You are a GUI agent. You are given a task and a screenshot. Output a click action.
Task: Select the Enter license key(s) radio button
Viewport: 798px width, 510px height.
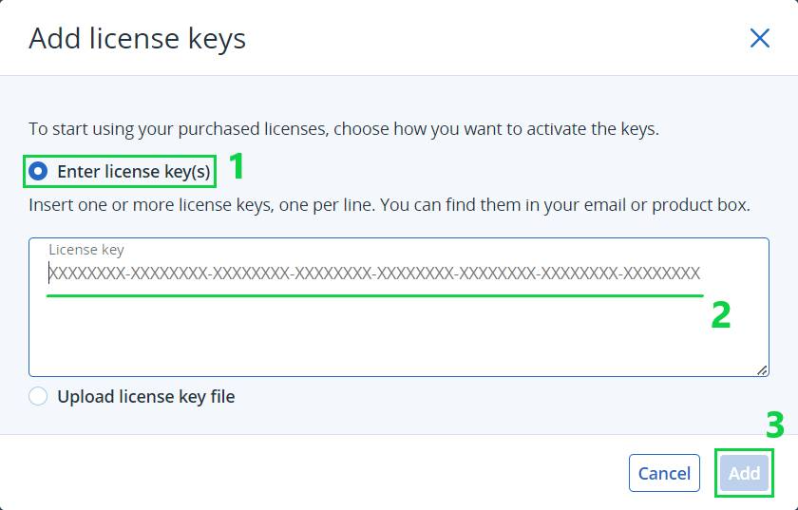click(38, 172)
